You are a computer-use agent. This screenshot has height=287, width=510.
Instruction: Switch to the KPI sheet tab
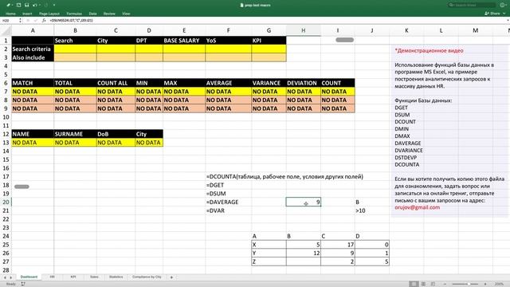(x=73, y=277)
